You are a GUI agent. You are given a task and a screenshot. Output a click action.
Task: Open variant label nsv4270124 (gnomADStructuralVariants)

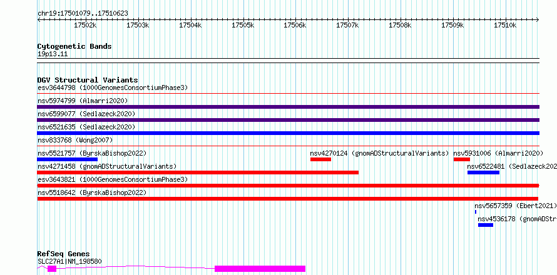point(380,153)
